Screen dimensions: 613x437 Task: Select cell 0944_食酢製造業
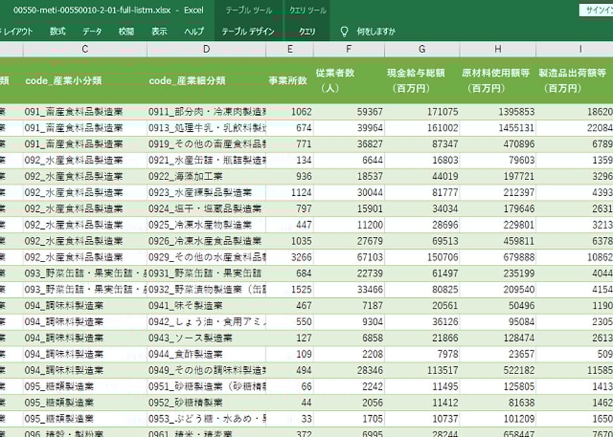(206, 354)
